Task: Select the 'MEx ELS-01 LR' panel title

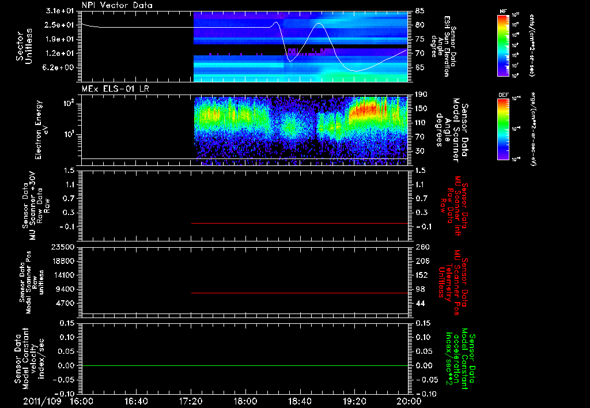Action: (115, 89)
